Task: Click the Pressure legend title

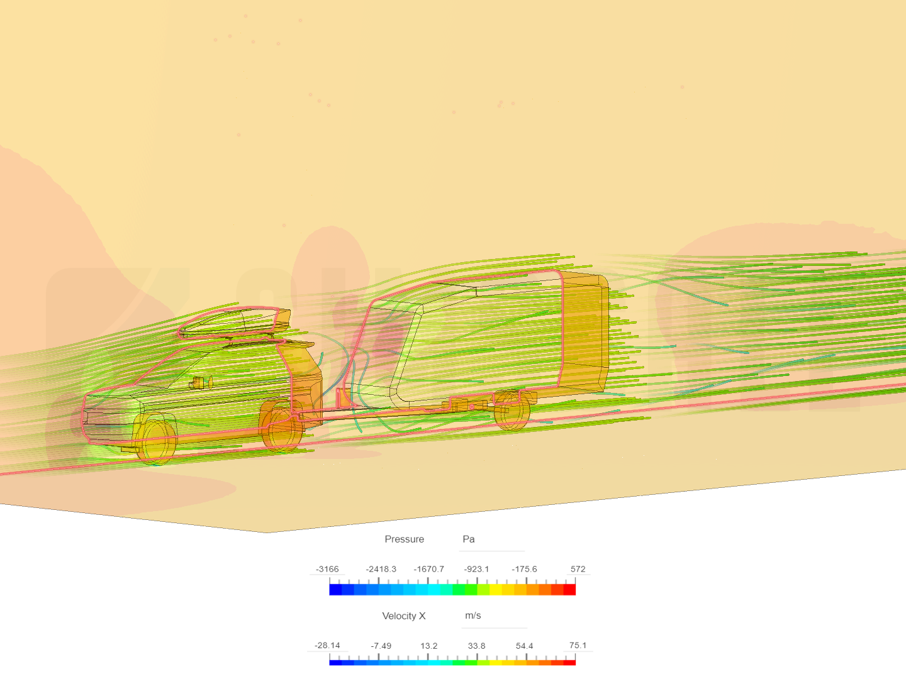Action: 404,539
